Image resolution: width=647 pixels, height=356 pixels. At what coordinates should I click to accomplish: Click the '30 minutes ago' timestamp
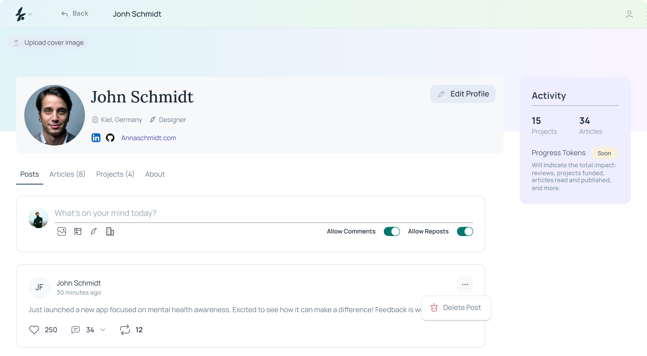[x=79, y=292]
